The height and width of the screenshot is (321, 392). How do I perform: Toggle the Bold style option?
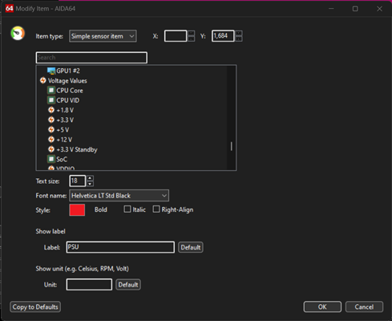click(101, 209)
